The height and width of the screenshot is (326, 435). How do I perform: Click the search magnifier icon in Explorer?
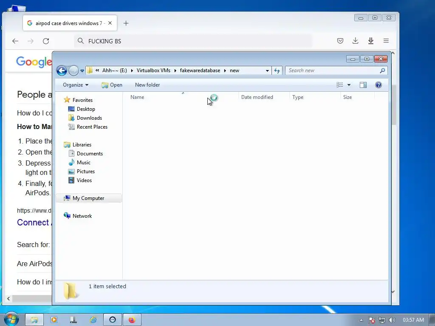point(383,70)
